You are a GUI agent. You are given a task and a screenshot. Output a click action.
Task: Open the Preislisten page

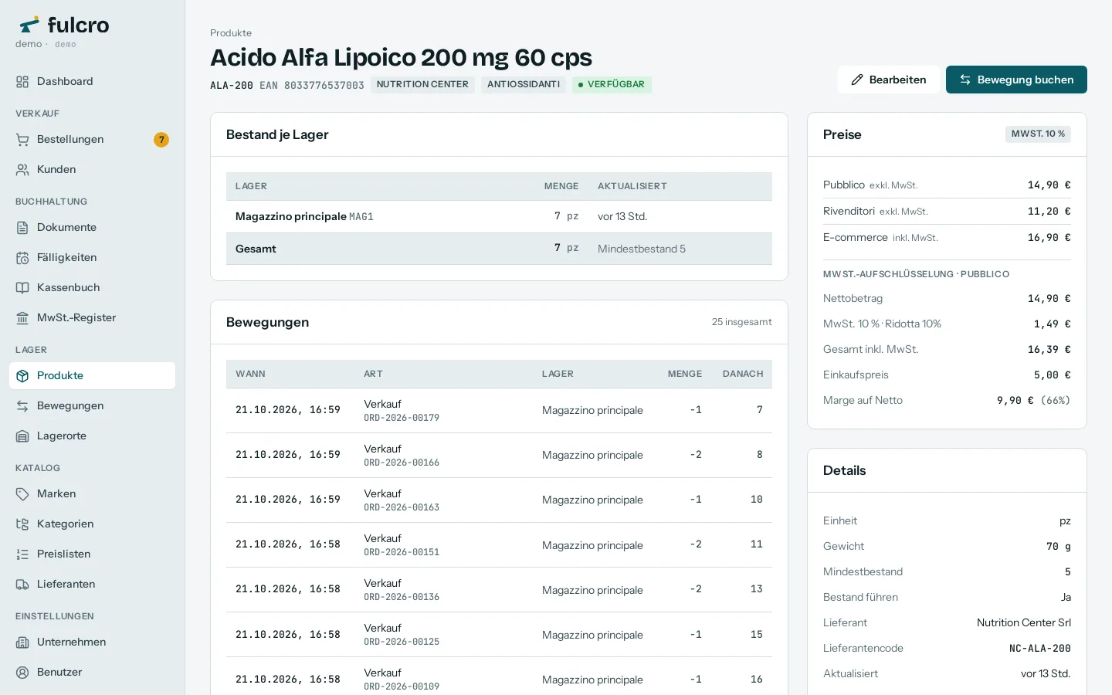click(x=92, y=554)
